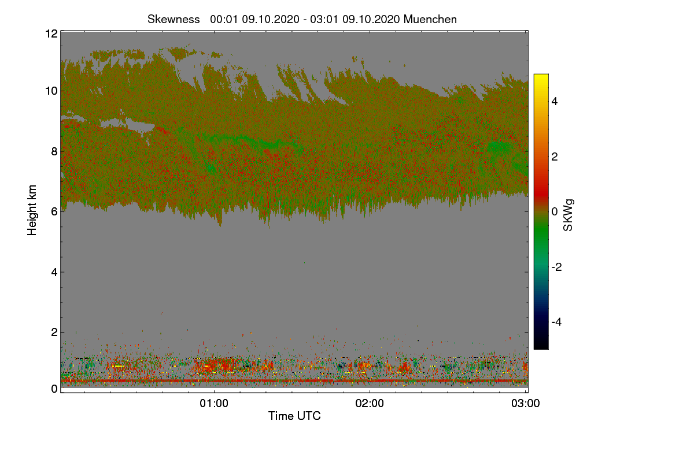Screen dimensions: 694x462
Task: Click the height axis value 8
Action: (x=54, y=151)
